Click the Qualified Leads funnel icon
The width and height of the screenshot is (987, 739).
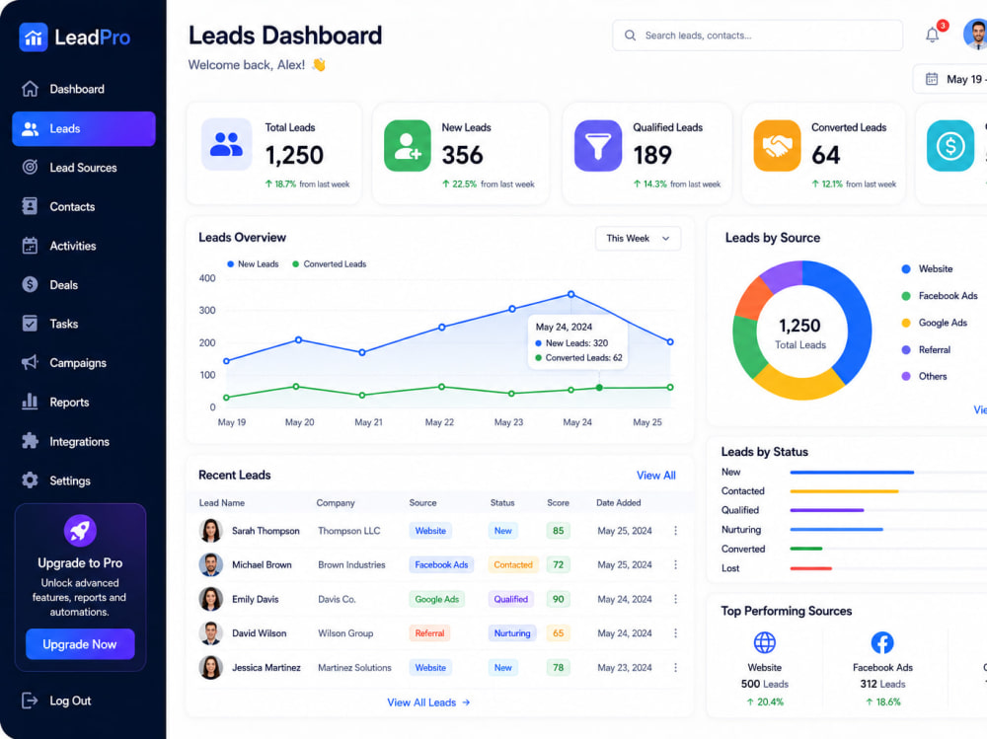pos(598,145)
